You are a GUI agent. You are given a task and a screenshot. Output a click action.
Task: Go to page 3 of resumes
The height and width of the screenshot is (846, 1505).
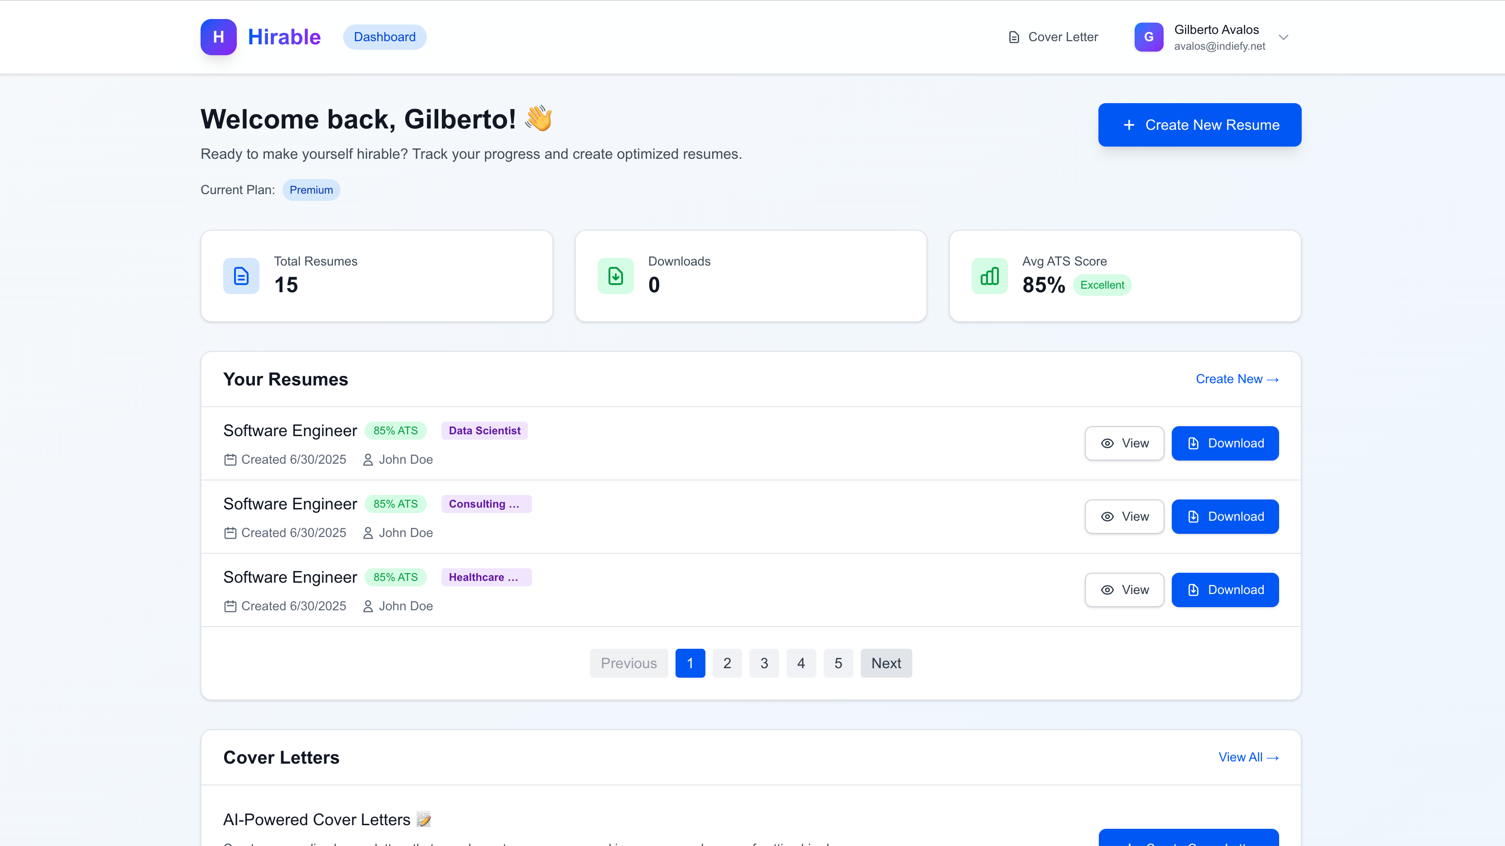point(764,663)
